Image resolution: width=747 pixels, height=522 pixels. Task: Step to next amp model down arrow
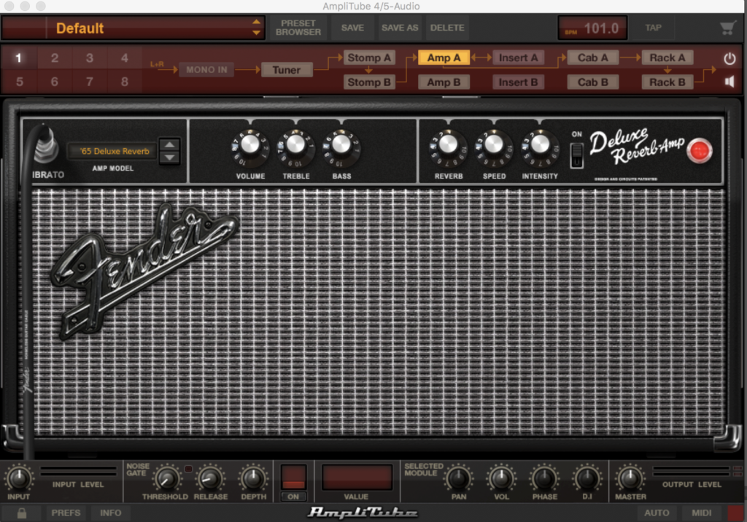[x=169, y=157]
